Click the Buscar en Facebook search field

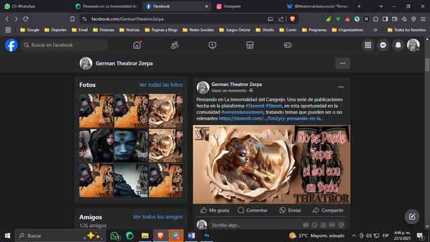pos(64,45)
